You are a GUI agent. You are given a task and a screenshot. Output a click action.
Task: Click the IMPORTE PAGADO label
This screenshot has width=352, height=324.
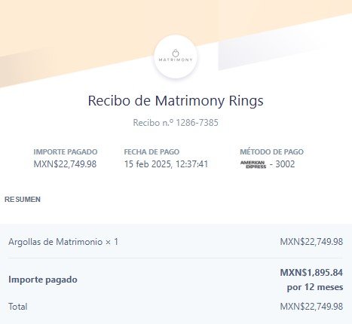[x=66, y=151]
